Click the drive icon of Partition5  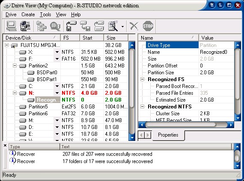23,107
